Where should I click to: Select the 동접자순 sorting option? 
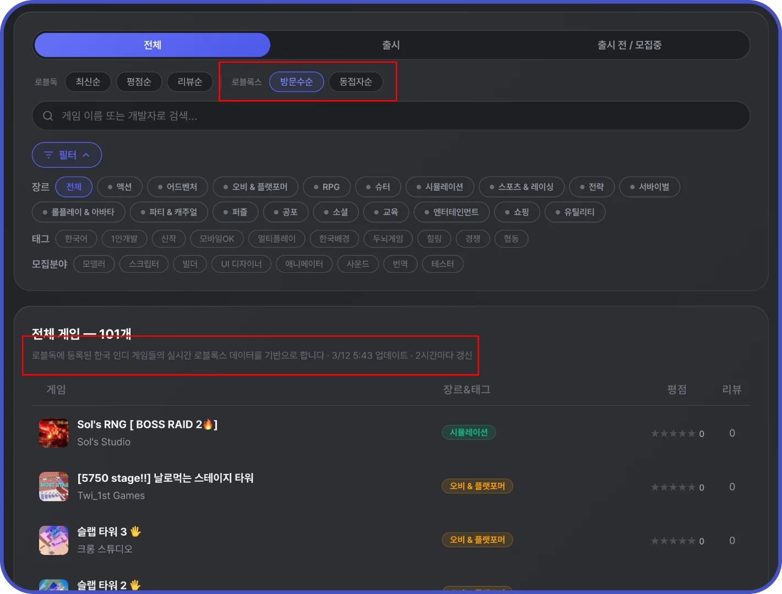coord(355,81)
